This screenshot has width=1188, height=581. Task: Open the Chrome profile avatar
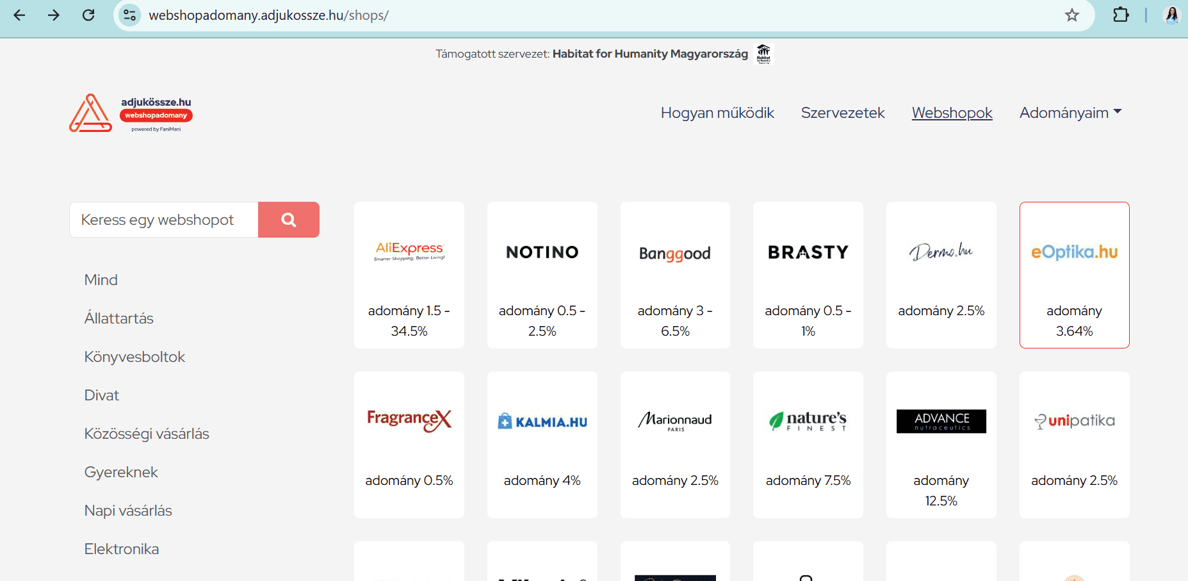coord(1172,15)
